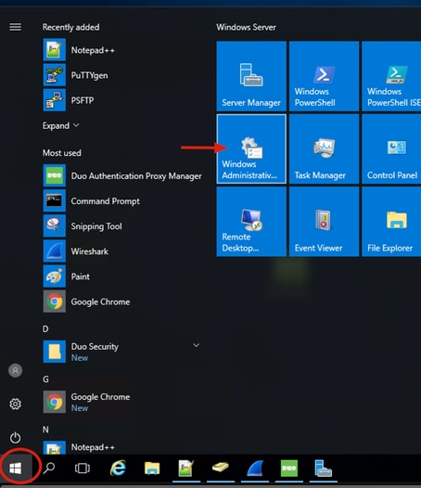The height and width of the screenshot is (488, 421).
Task: Launch the Task Manager tile
Action: pyautogui.click(x=324, y=148)
